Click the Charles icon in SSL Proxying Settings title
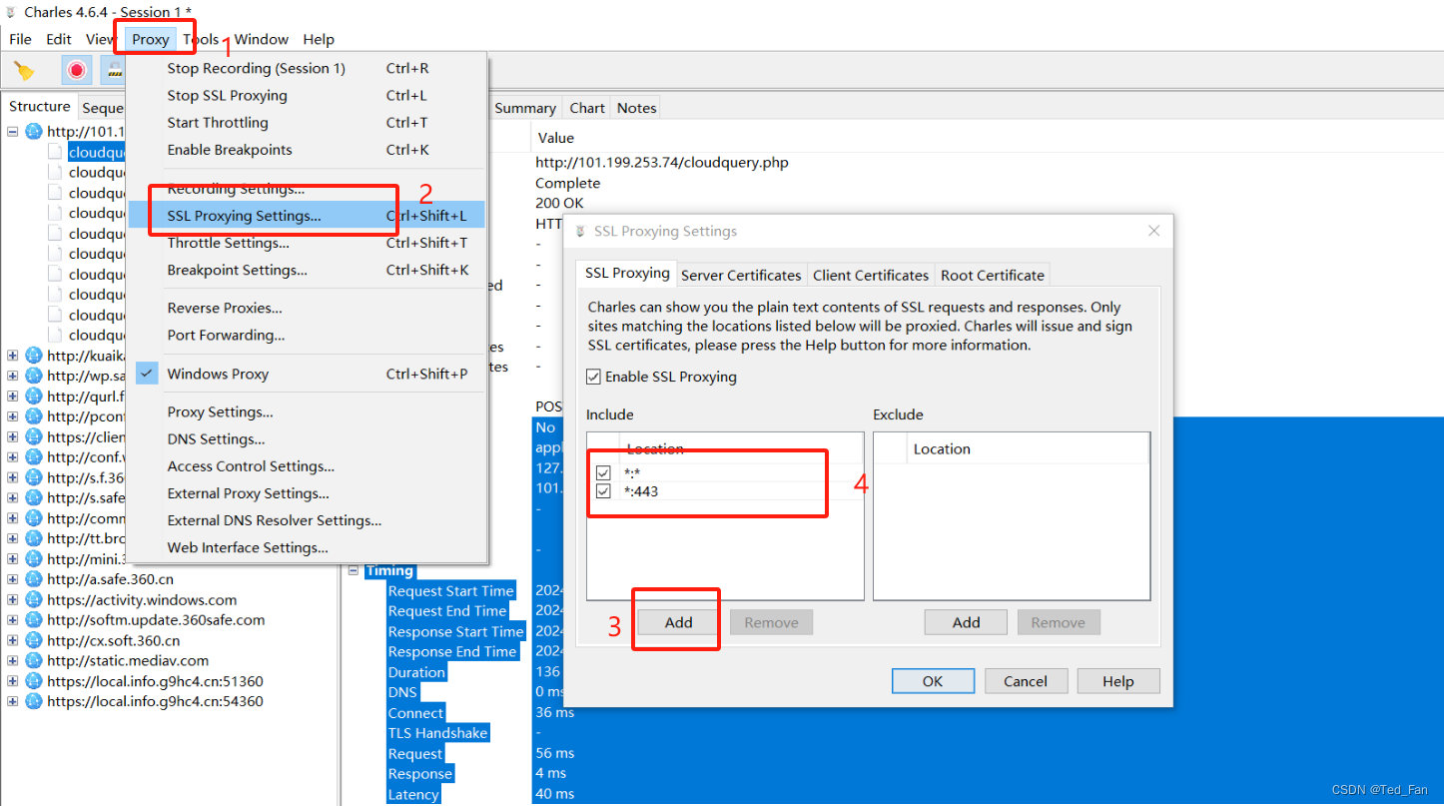 580,232
